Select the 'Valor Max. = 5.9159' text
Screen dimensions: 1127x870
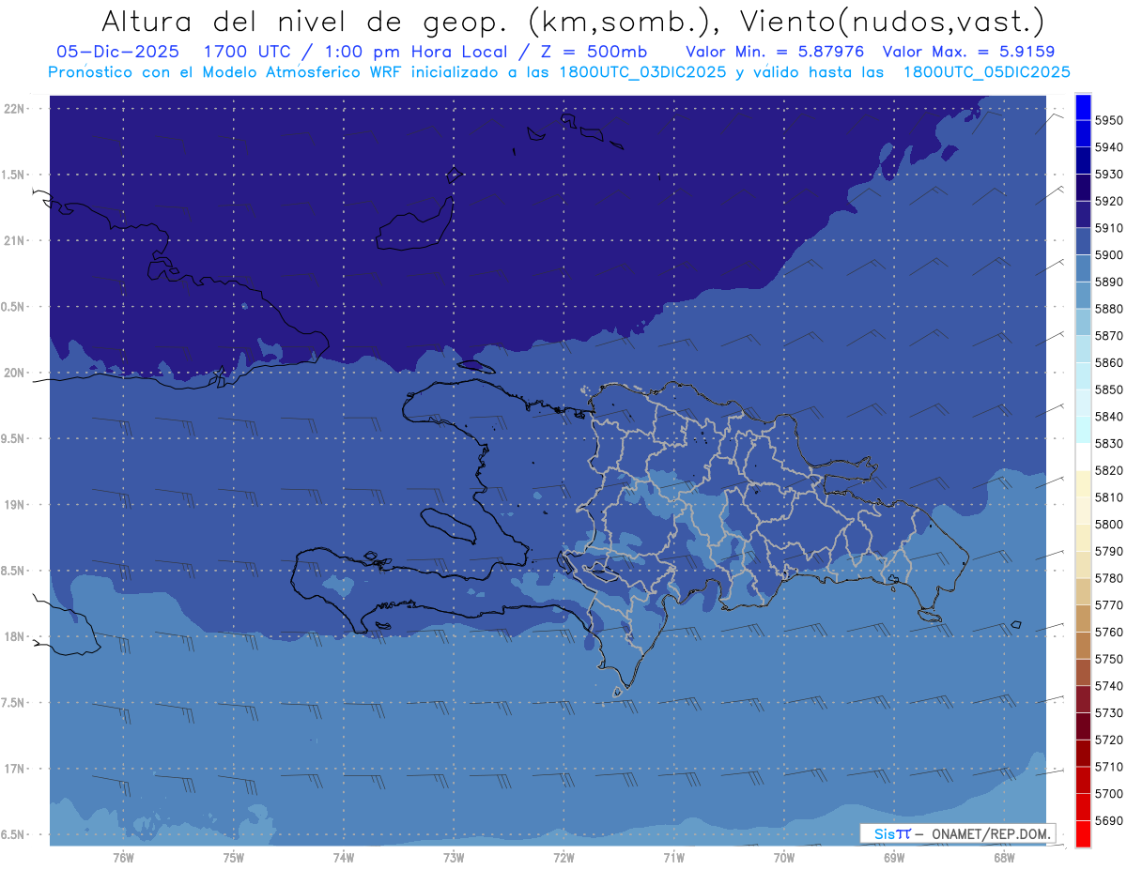coord(969,52)
